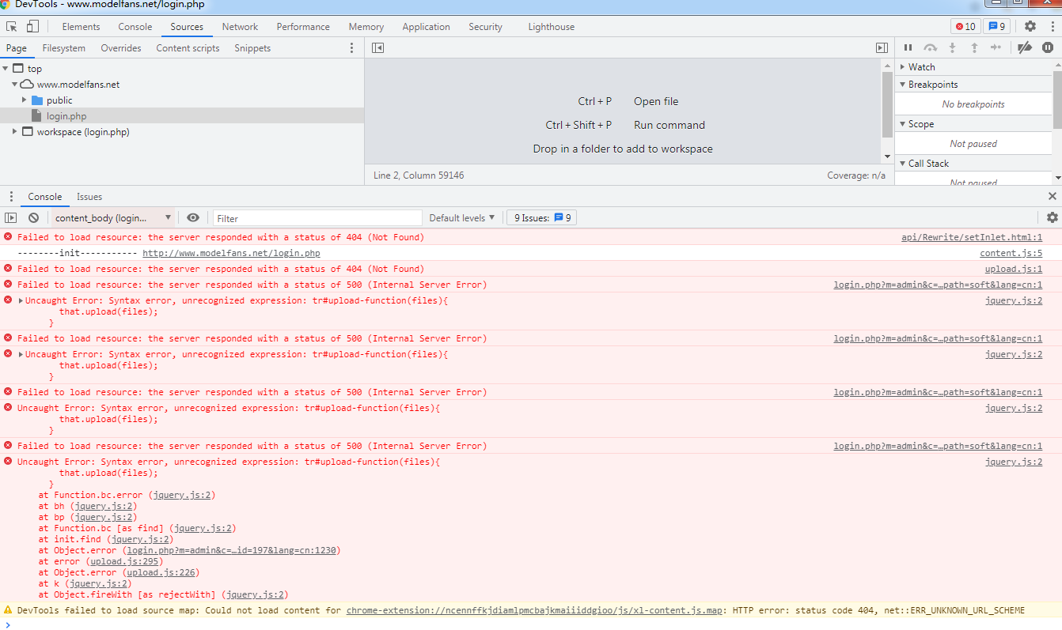The width and height of the screenshot is (1062, 630).
Task: Toggle pause on exceptions icon
Action: click(1048, 47)
